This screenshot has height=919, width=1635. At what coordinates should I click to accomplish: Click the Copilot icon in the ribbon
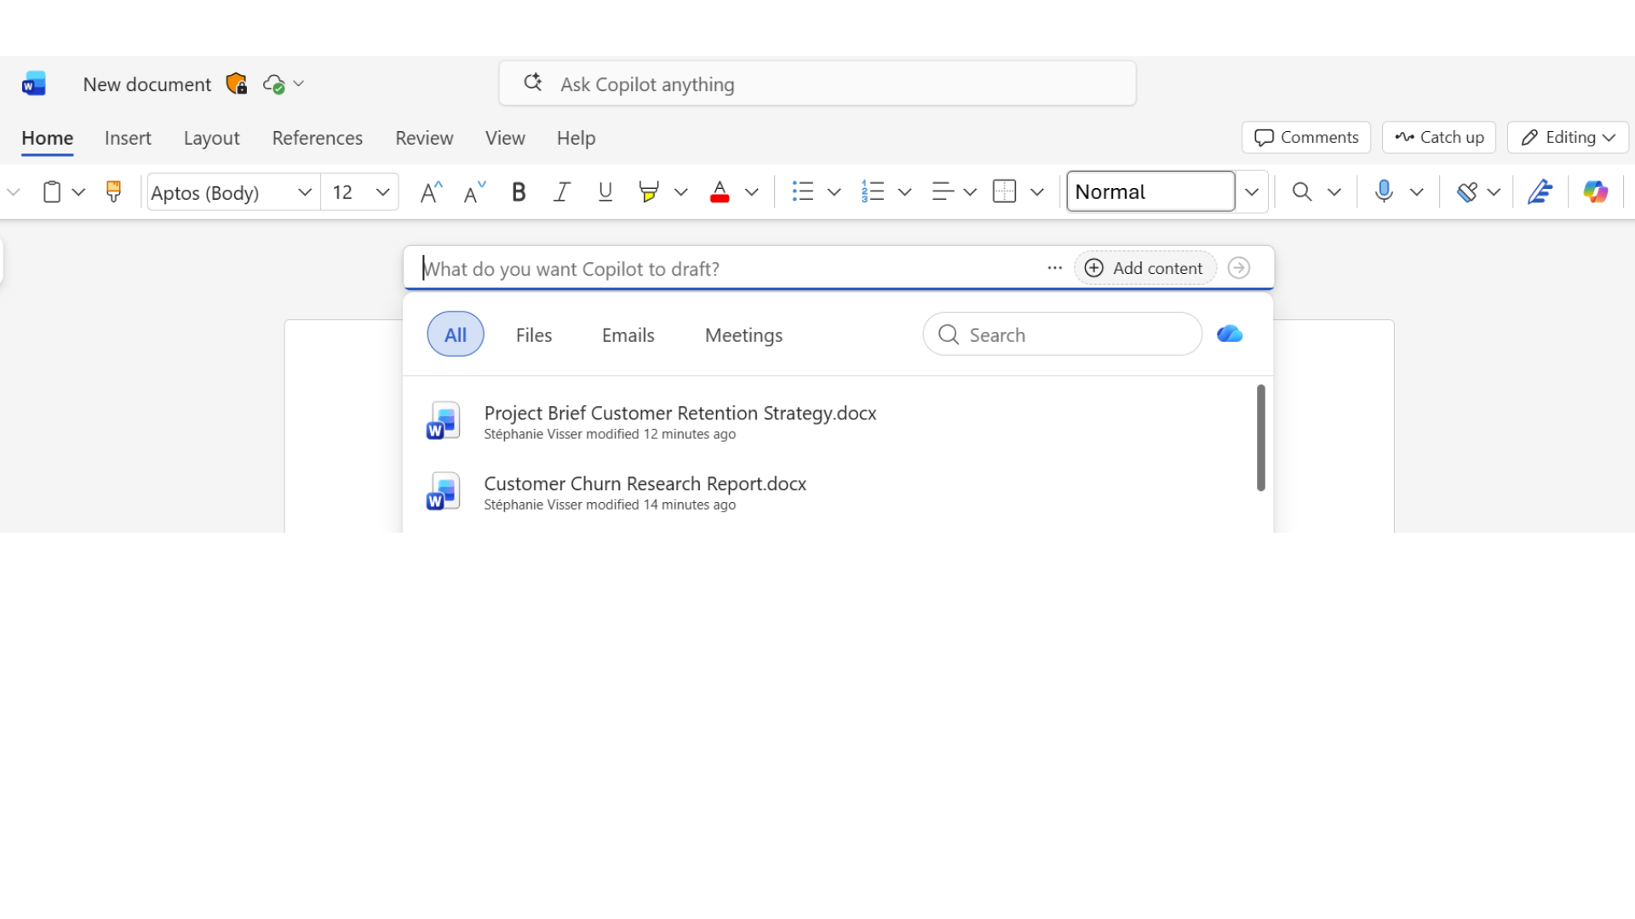(x=1595, y=192)
